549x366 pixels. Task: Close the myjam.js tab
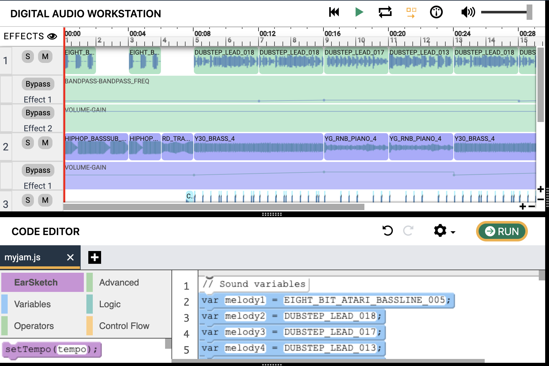(70, 257)
